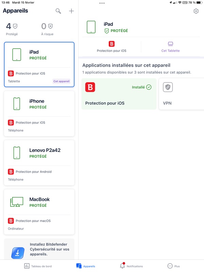The height and width of the screenshot is (272, 204).
Task: Open settings gear icon
Action: pyautogui.click(x=196, y=11)
